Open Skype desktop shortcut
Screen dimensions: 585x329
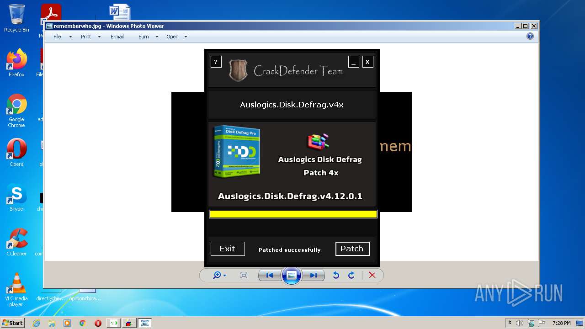16,197
